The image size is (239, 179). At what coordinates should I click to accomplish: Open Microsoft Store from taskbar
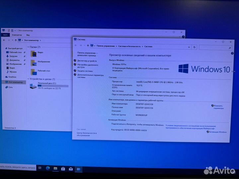click(x=63, y=169)
